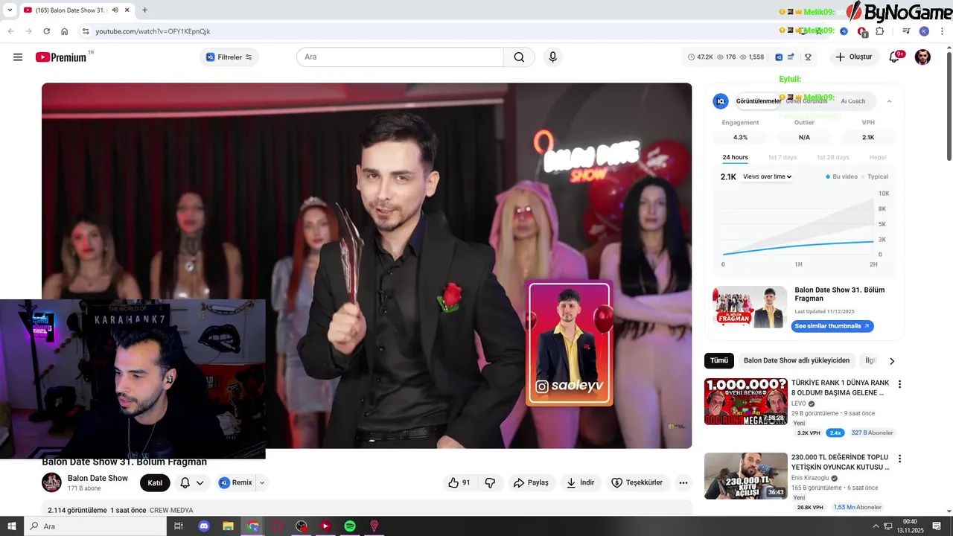The width and height of the screenshot is (953, 536).
Task: Switch to the Görüntülenmeler tab
Action: point(758,101)
